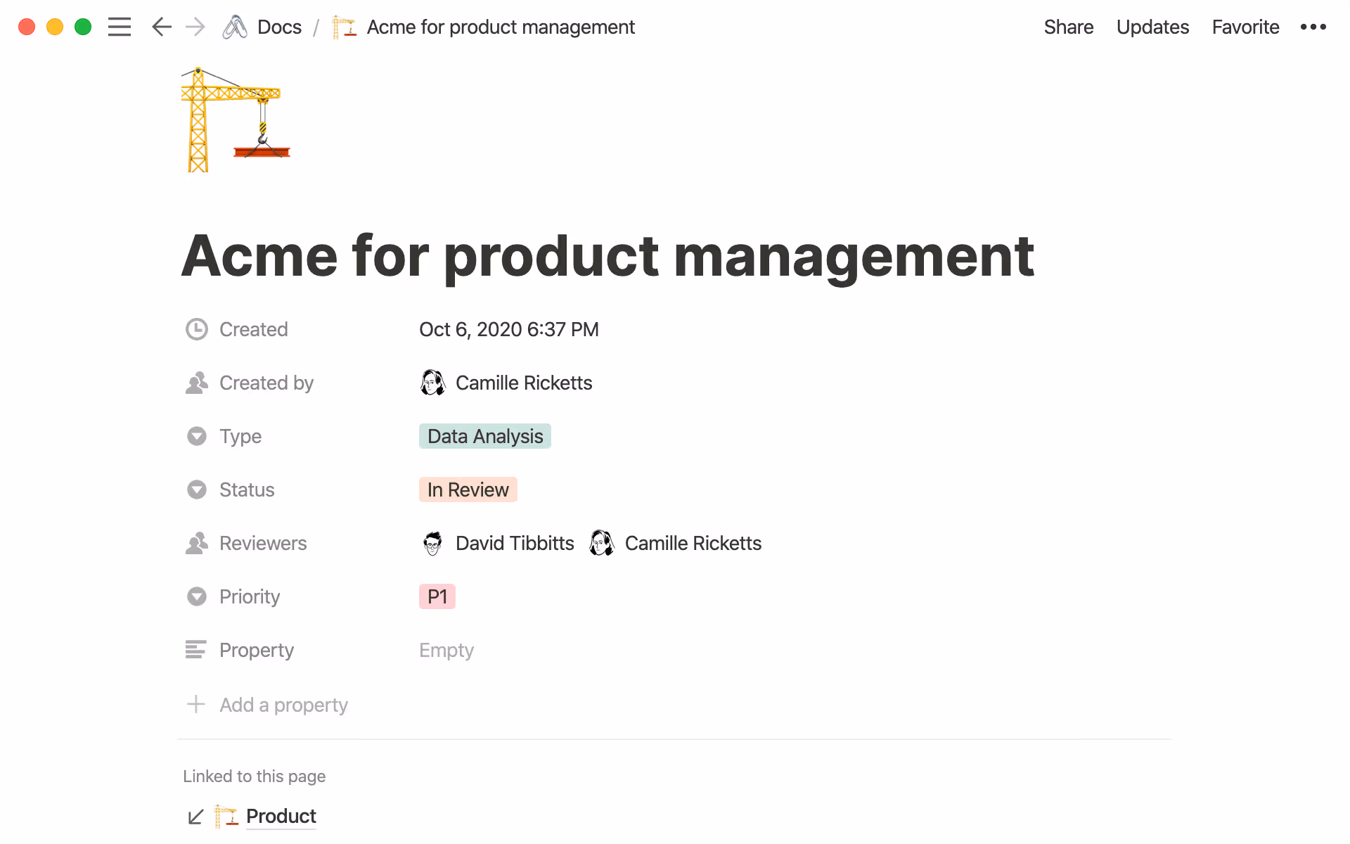
Task: Click the Docs breadcrumb link
Action: tap(279, 27)
